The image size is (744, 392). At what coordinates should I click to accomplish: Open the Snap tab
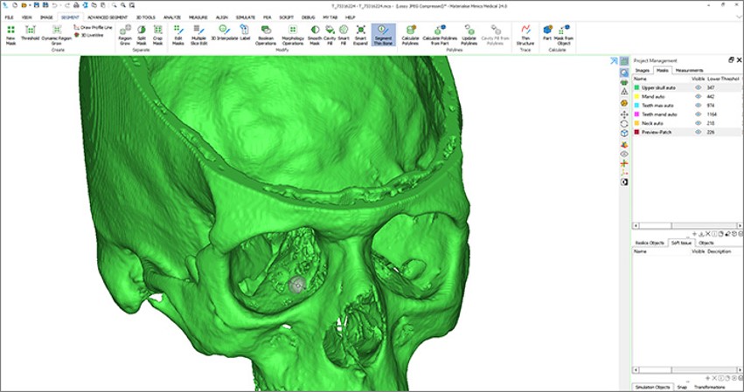tap(682, 388)
